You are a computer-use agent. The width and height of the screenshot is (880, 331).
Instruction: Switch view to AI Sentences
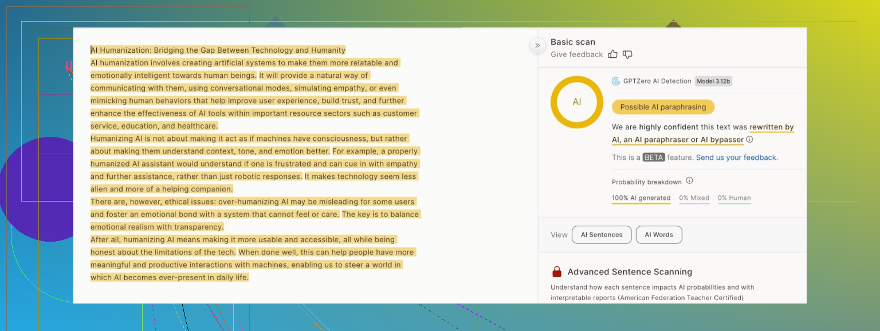click(602, 235)
